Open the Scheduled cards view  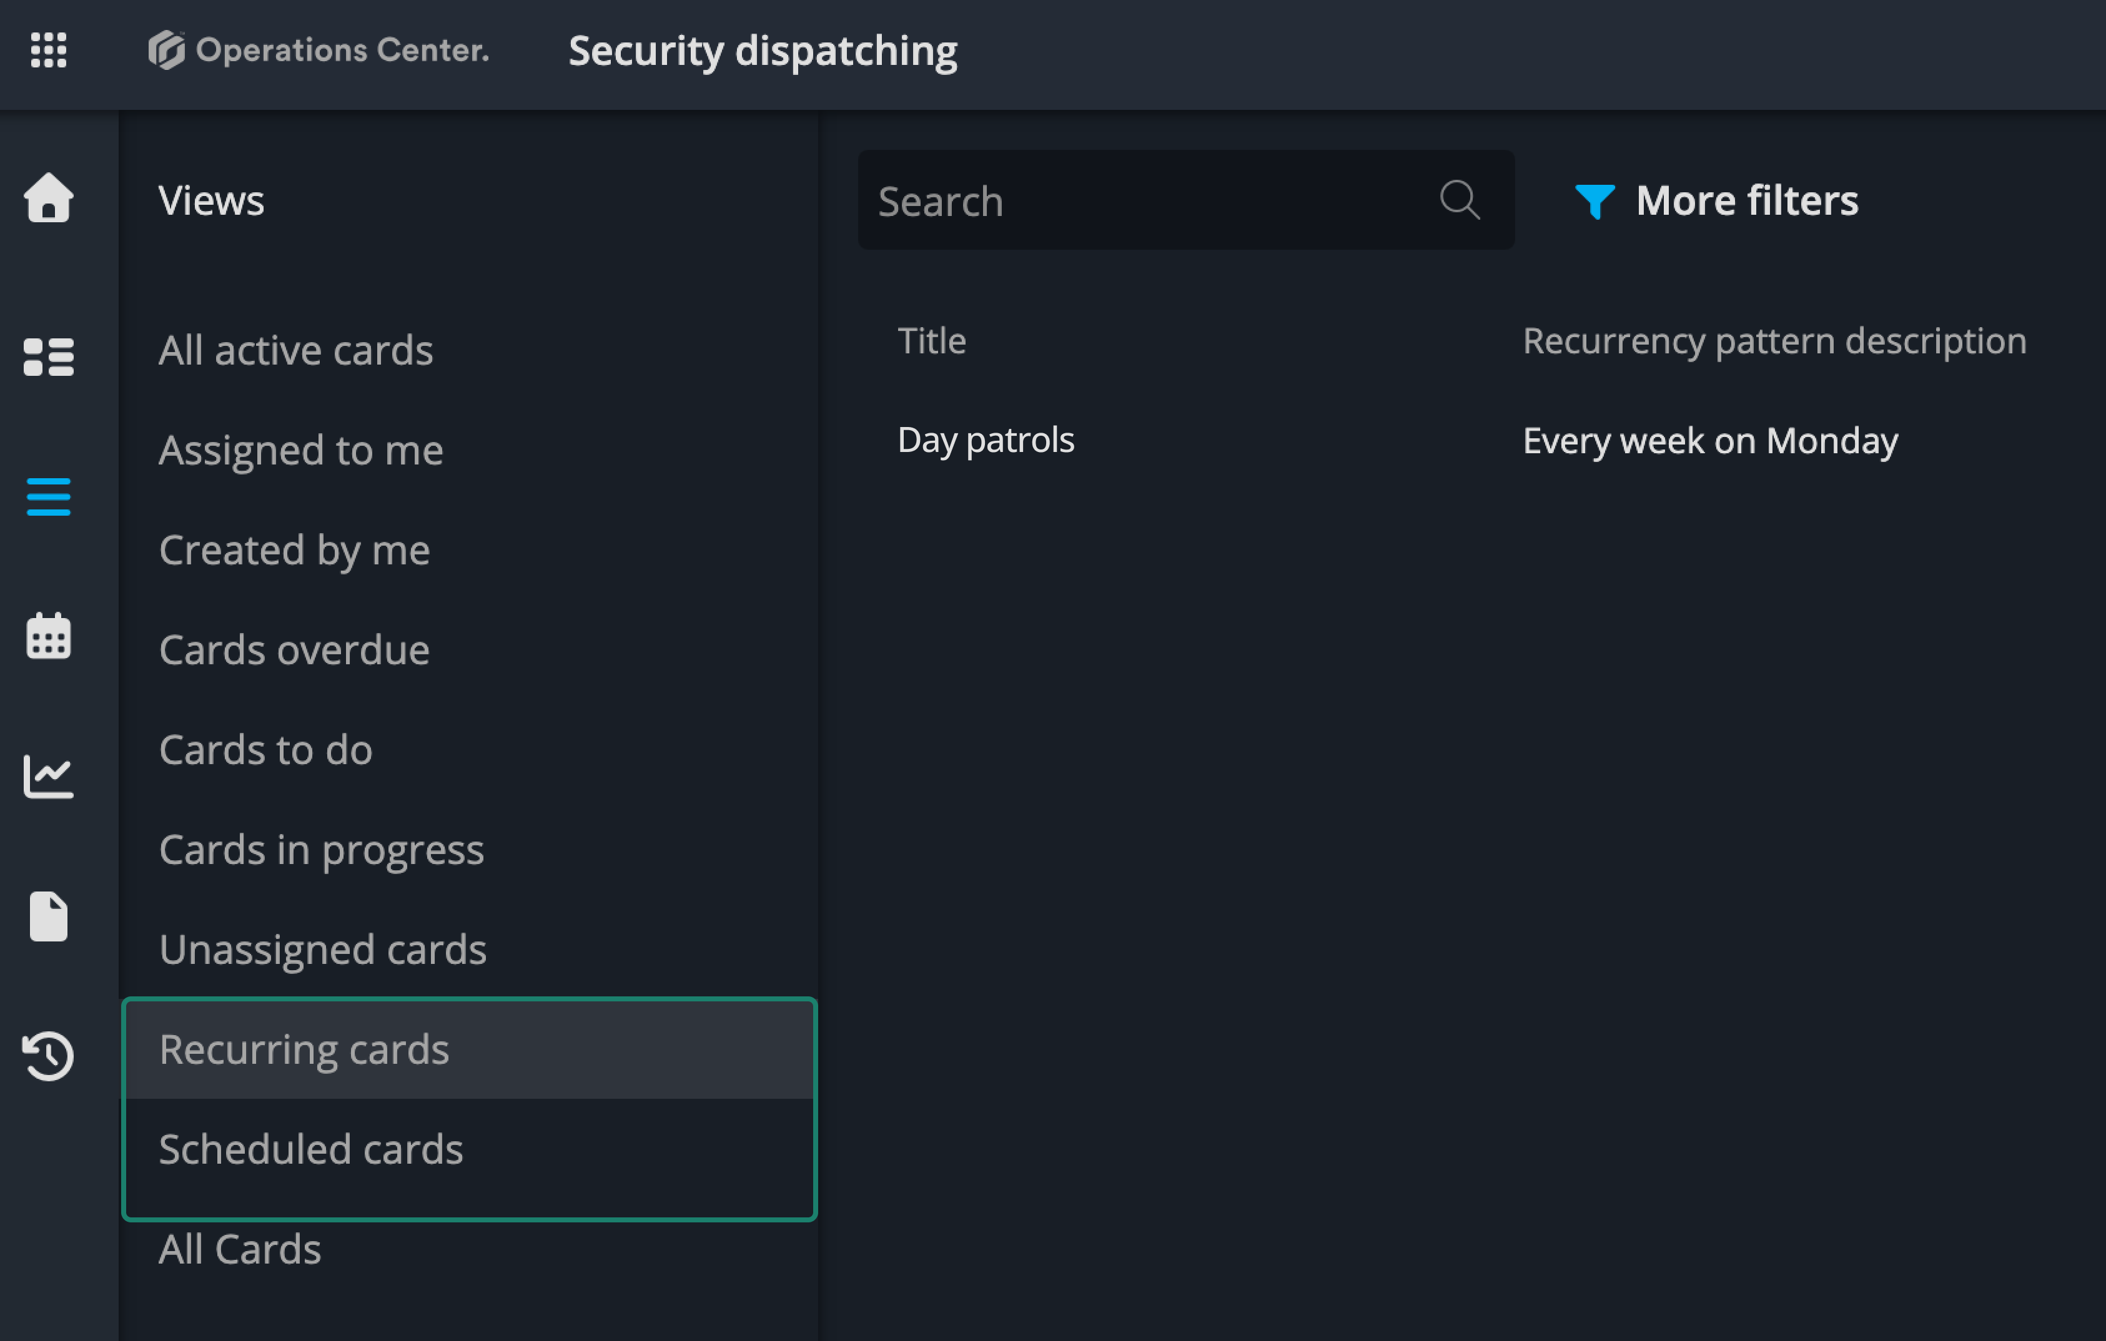[x=310, y=1149]
